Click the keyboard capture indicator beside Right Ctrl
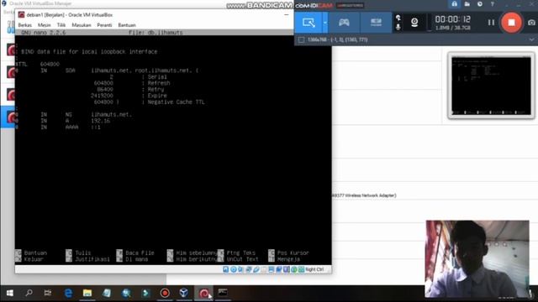The height and width of the screenshot is (302, 538). [x=301, y=269]
